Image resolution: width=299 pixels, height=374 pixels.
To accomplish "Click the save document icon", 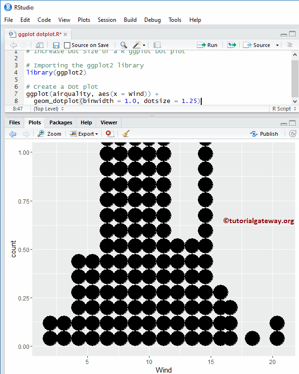I will pyautogui.click(x=56, y=45).
